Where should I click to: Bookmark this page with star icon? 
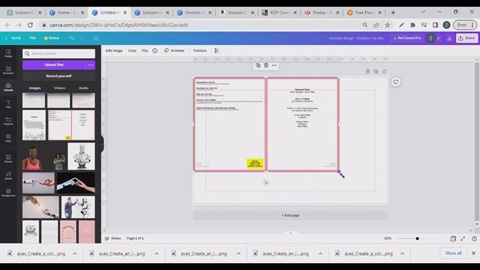pyautogui.click(x=388, y=25)
